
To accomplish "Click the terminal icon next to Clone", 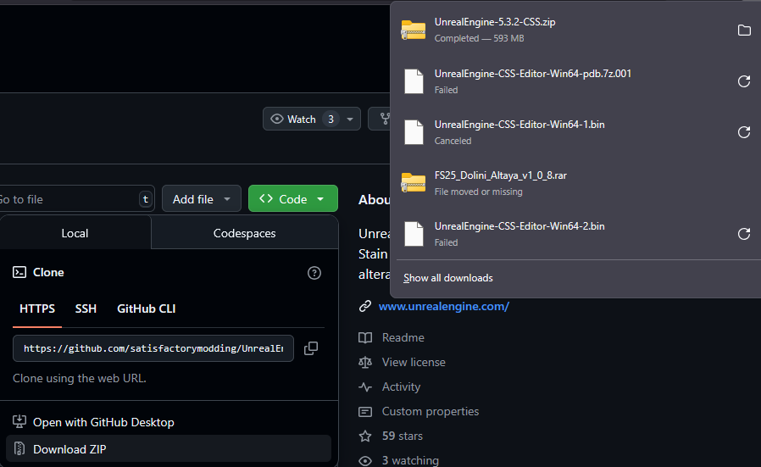I will click(x=19, y=272).
